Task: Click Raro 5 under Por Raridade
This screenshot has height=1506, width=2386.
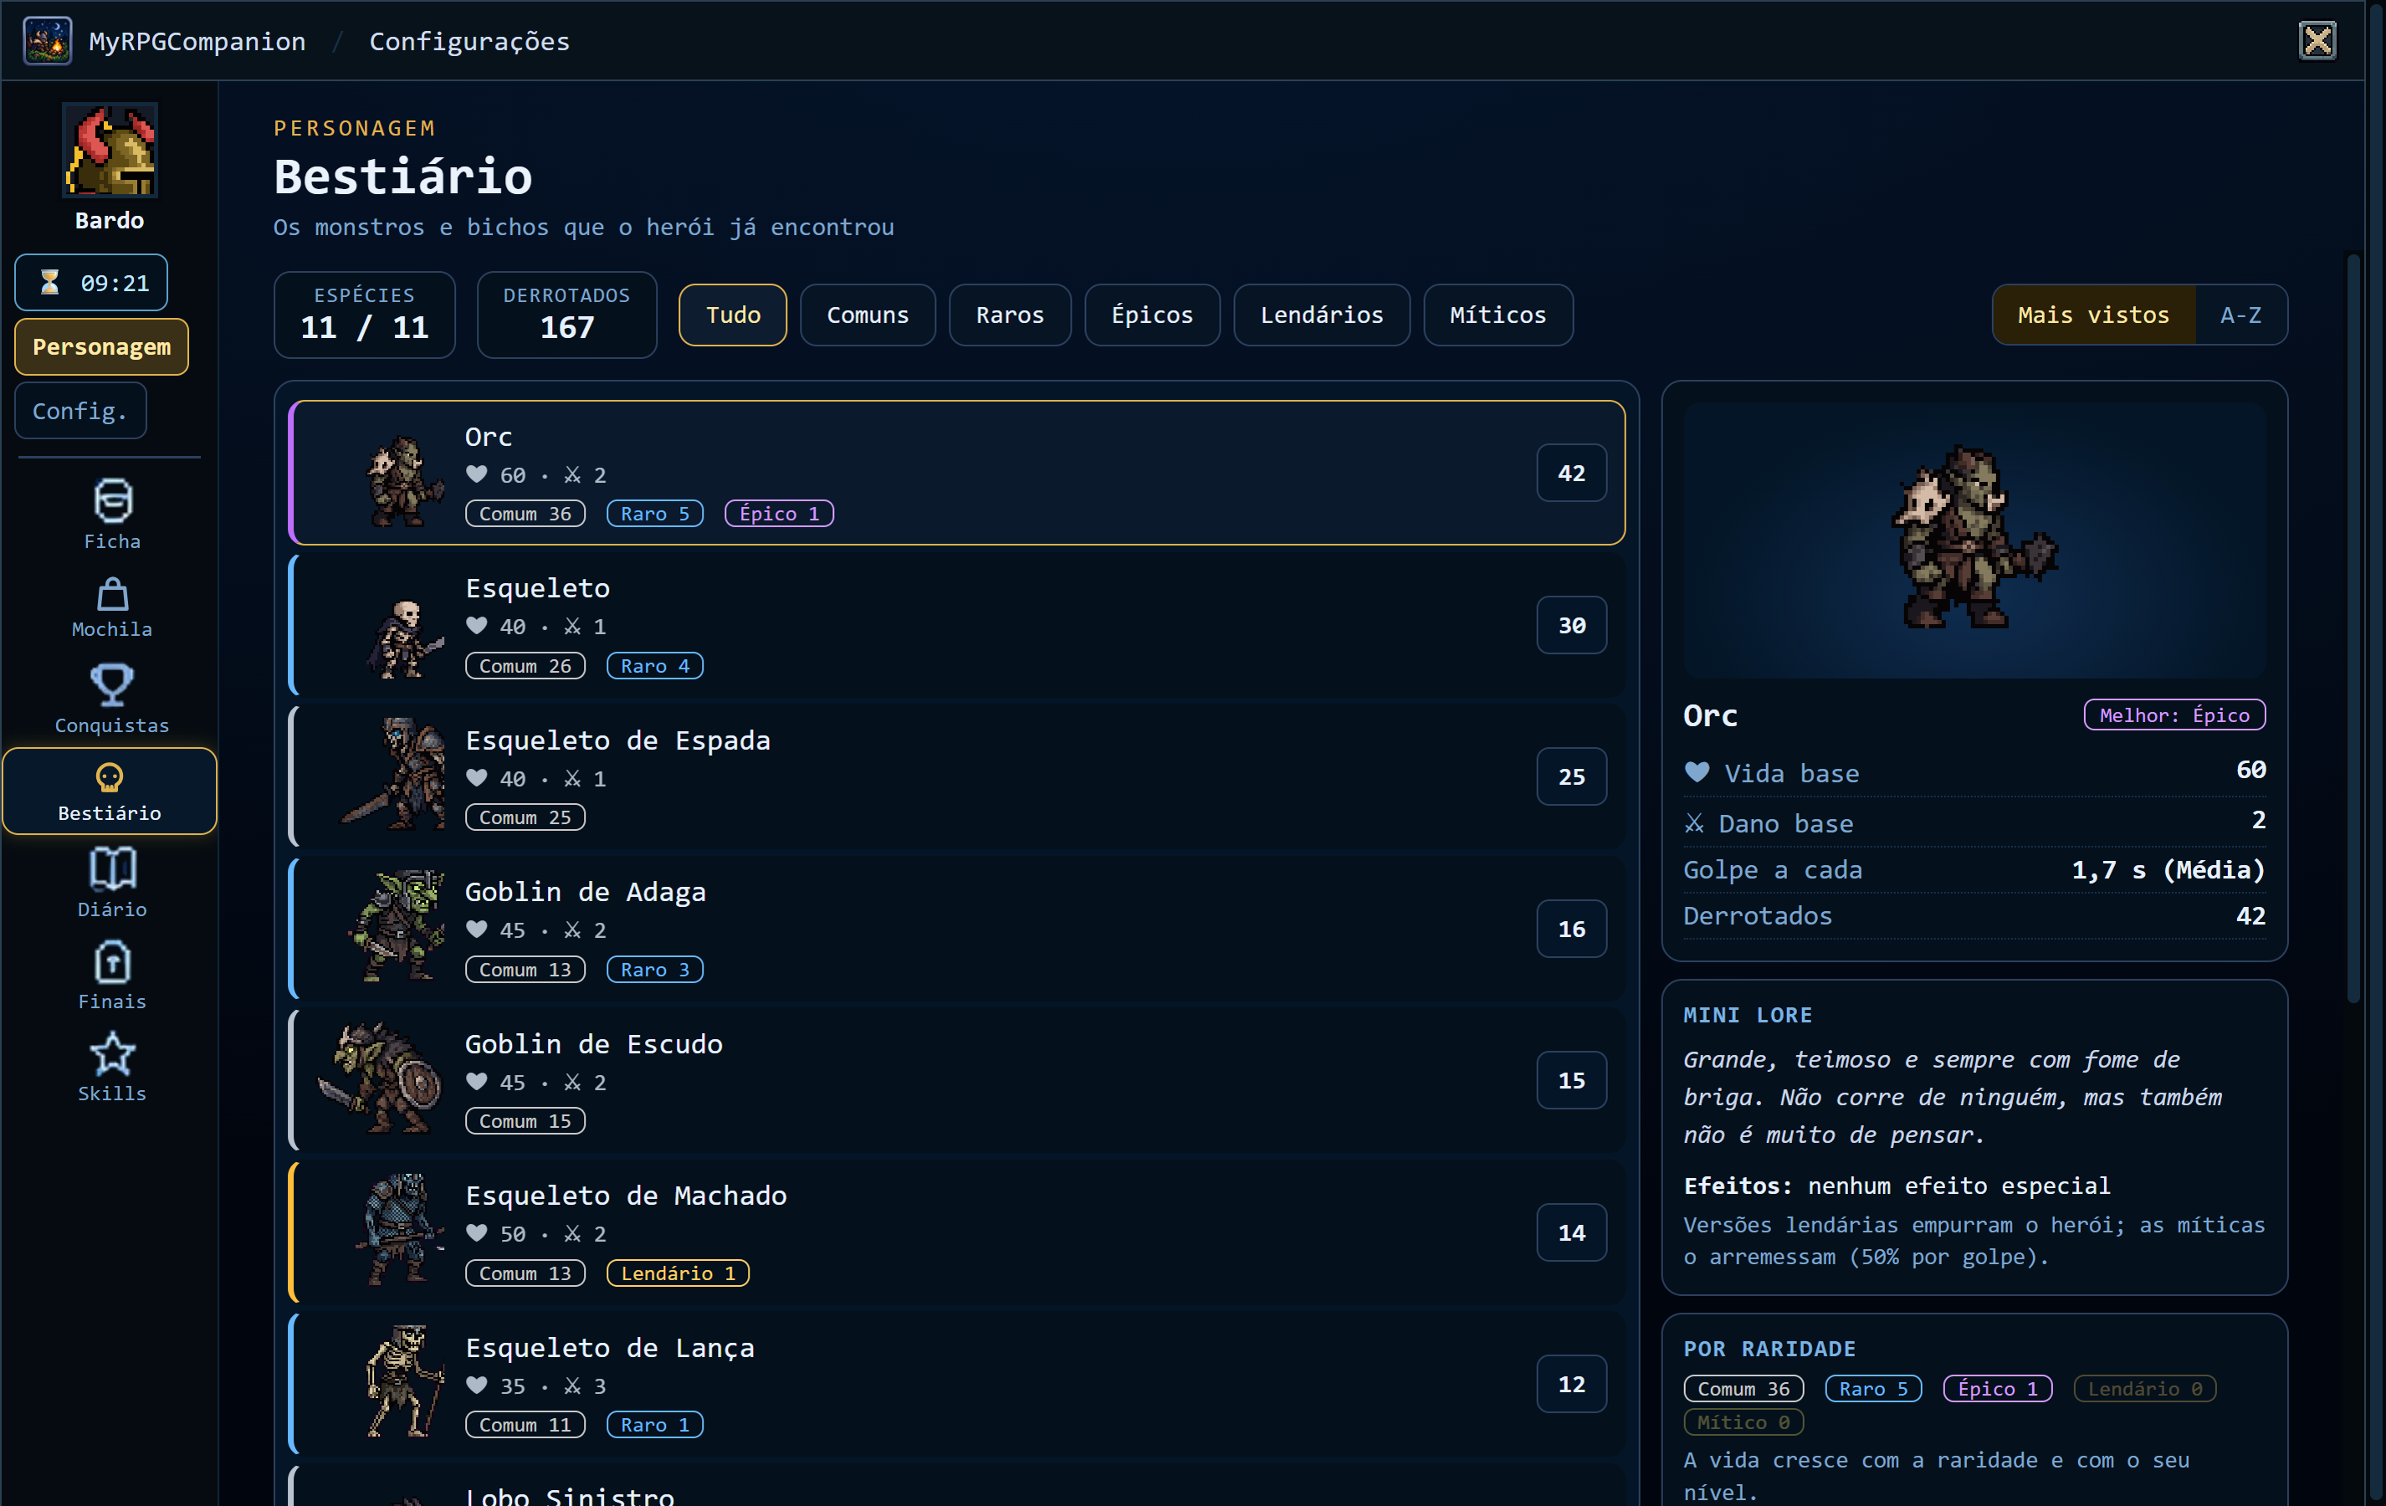Action: (x=1874, y=1389)
